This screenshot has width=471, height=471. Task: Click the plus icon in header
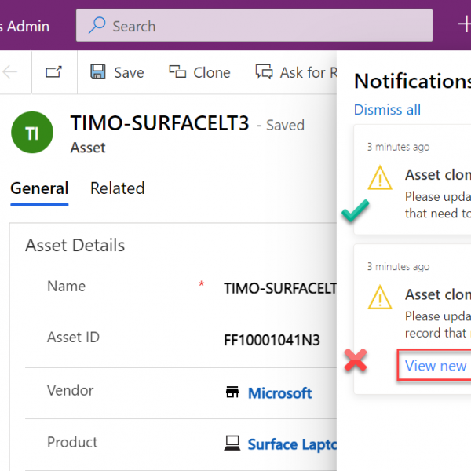tap(465, 24)
